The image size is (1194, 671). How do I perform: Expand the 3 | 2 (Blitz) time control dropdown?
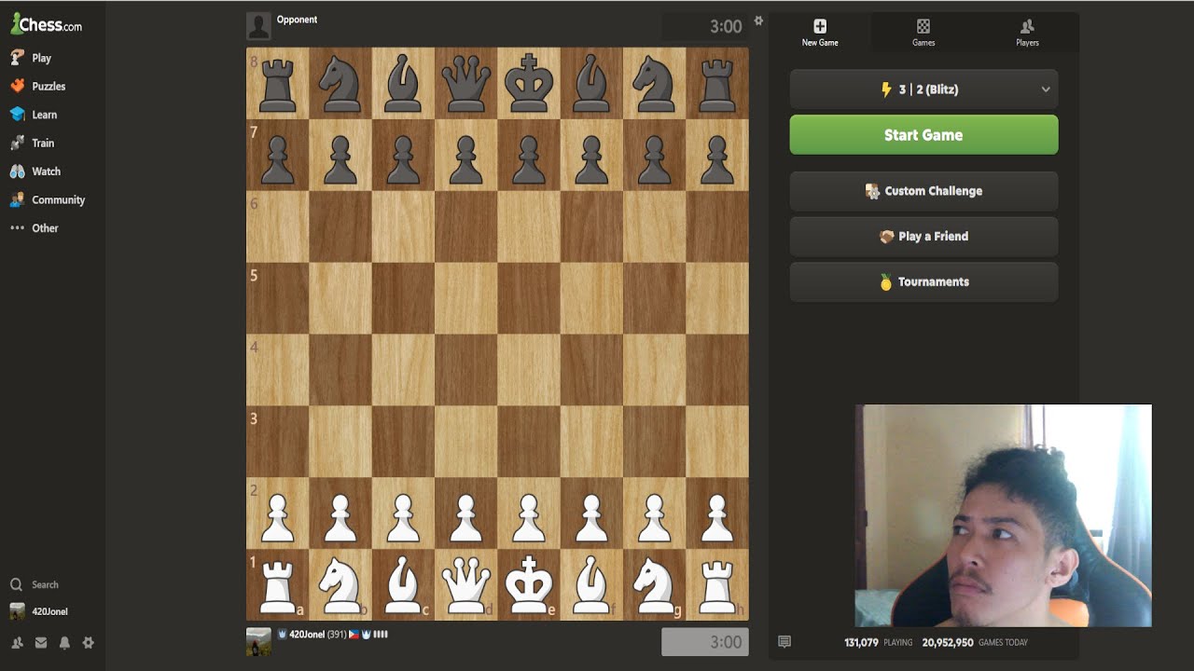[x=923, y=89]
